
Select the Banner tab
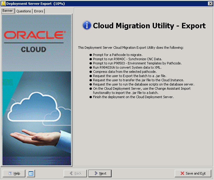(8, 11)
